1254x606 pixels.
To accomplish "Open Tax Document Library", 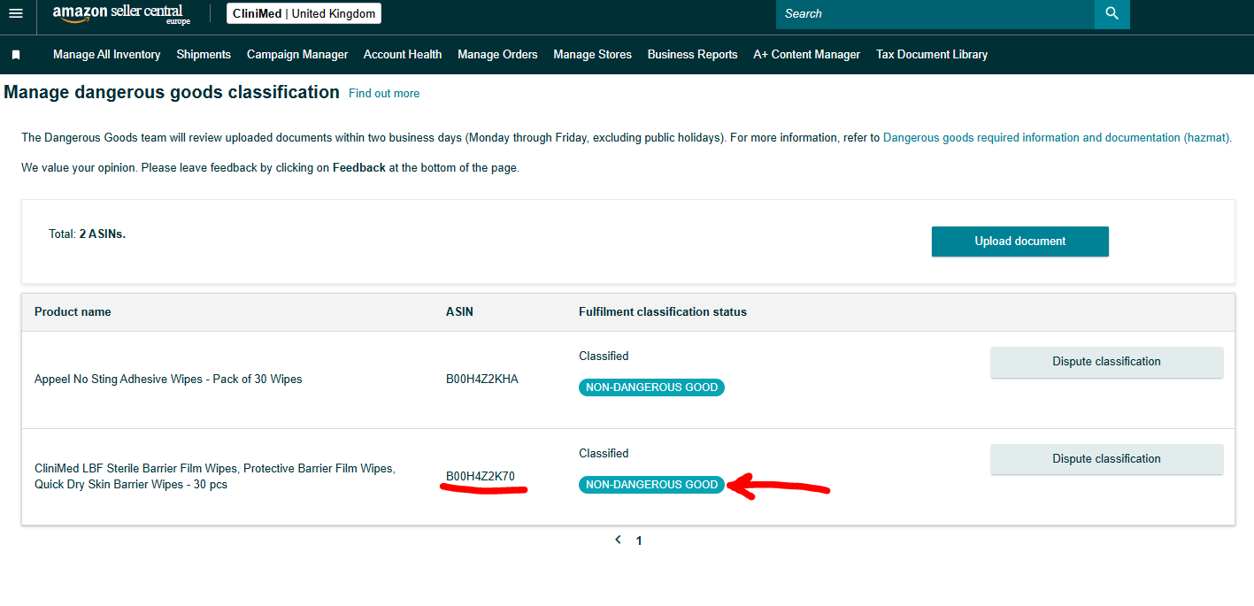I will coord(932,55).
